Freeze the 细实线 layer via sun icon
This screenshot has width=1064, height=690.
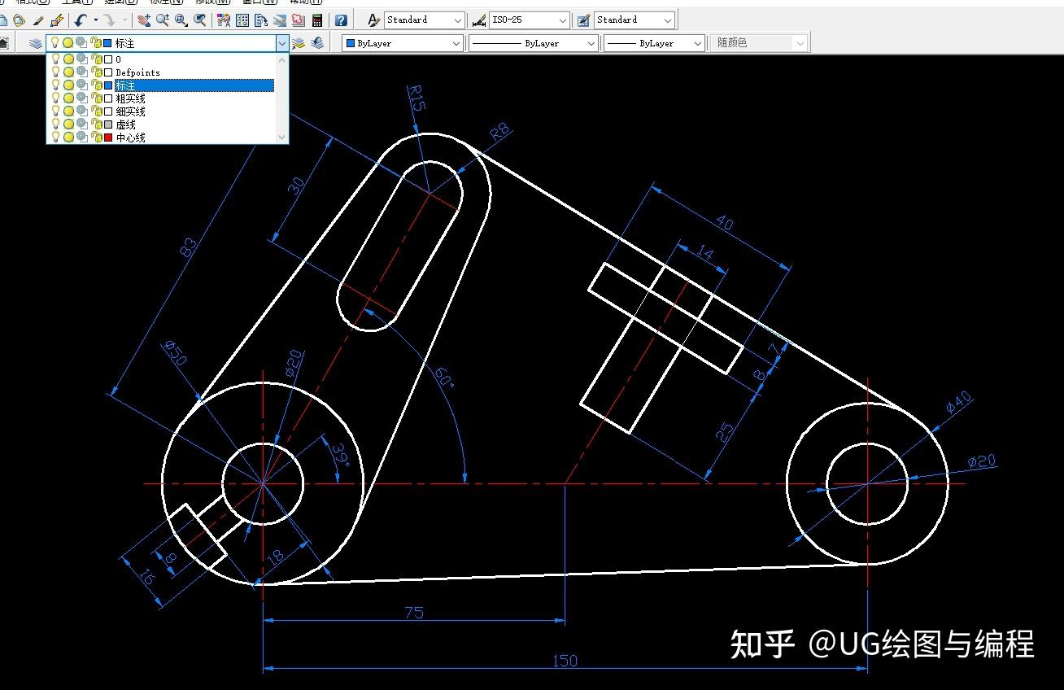point(68,111)
